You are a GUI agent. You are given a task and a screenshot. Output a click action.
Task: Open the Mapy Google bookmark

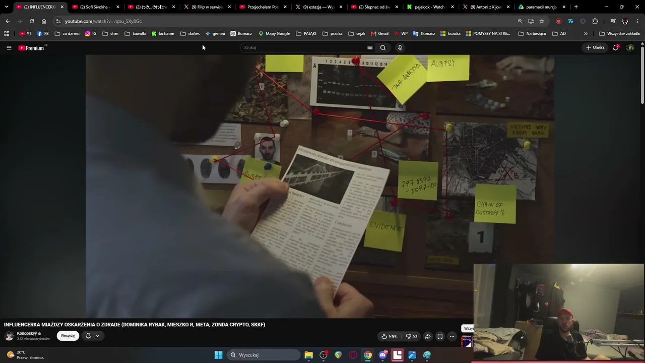click(x=274, y=34)
